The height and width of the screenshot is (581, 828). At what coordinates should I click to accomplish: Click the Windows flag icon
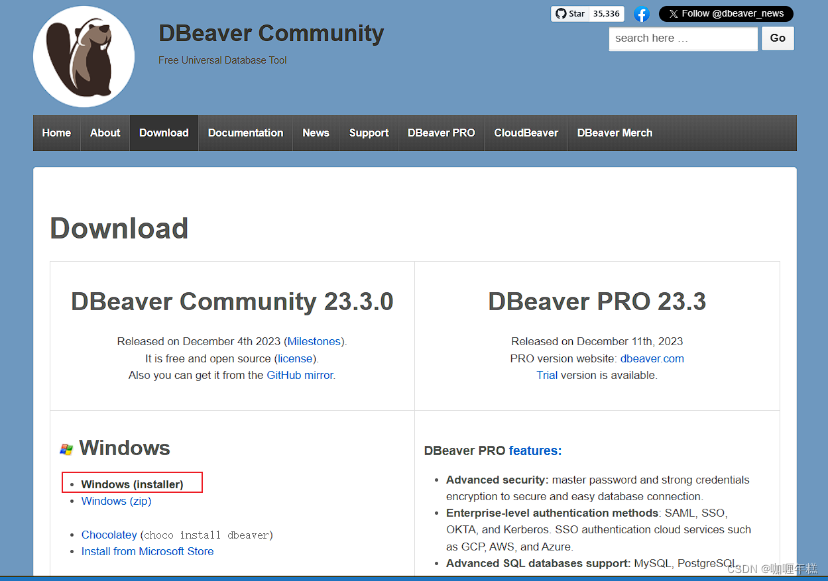coord(66,449)
